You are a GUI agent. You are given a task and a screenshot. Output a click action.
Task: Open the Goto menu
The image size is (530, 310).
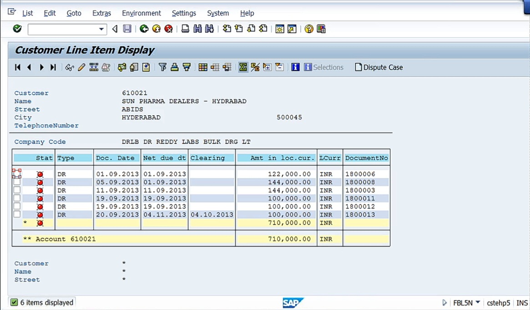[x=74, y=13]
